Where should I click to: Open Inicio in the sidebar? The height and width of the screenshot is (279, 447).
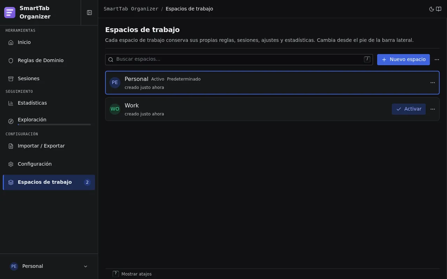pos(49,42)
